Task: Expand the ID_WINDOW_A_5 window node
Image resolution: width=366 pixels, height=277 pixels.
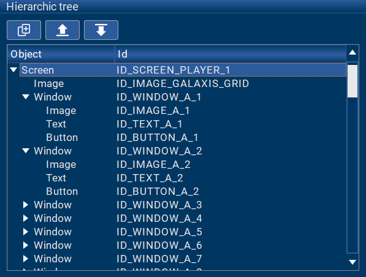Action: [x=26, y=232]
